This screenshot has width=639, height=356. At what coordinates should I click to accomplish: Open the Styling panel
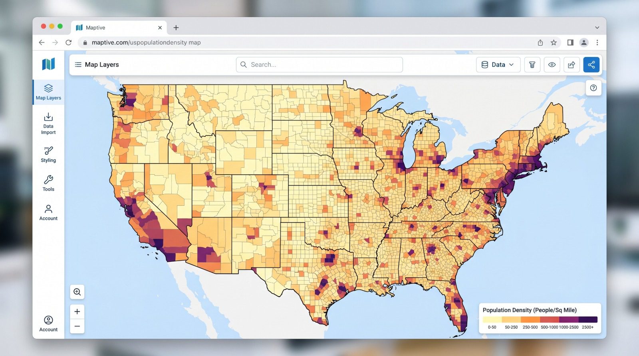[48, 155]
